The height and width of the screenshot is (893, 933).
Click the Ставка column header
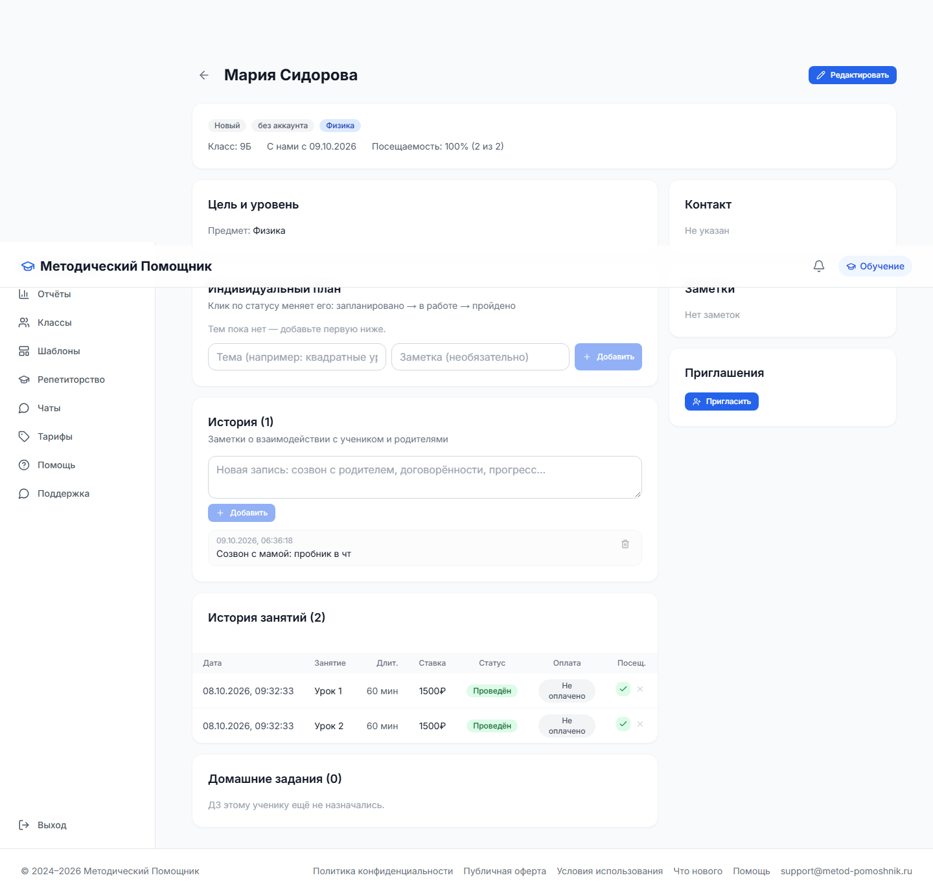click(432, 663)
